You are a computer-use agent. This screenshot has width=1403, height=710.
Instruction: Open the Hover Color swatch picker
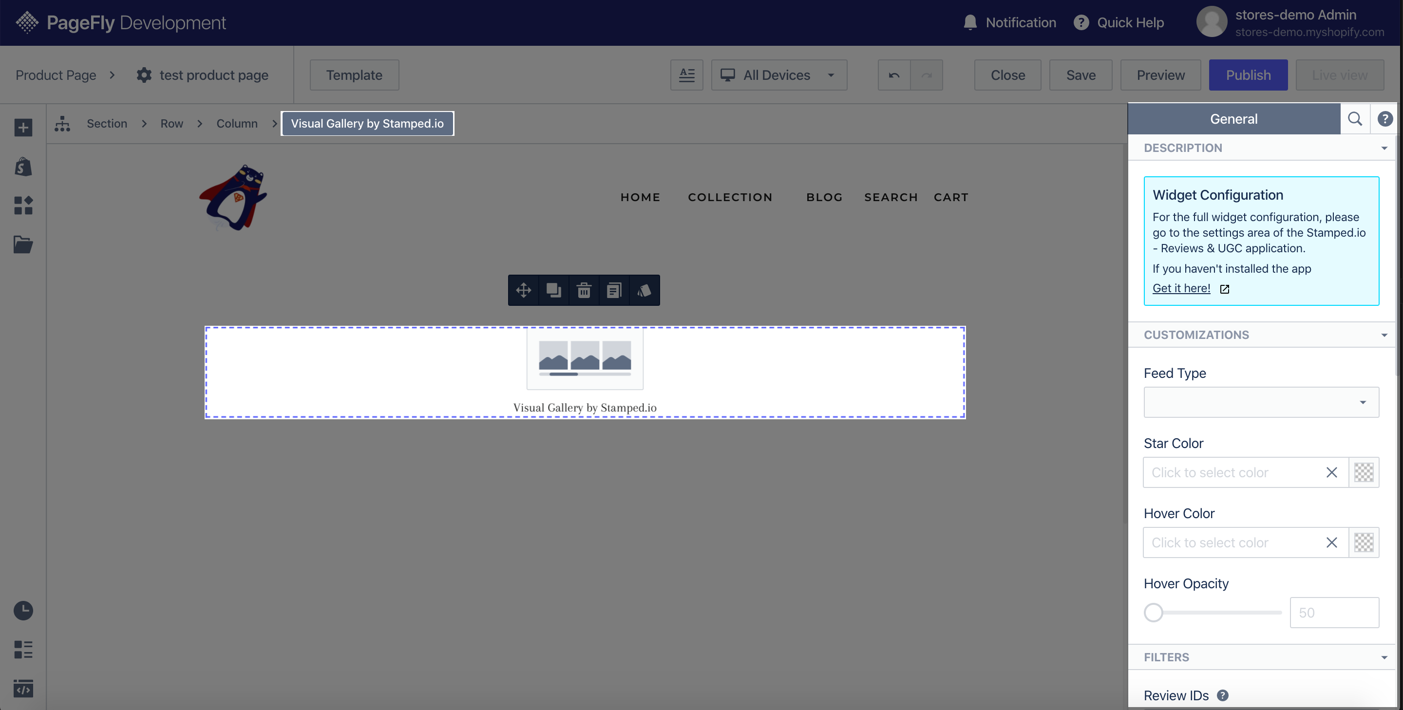[1364, 542]
